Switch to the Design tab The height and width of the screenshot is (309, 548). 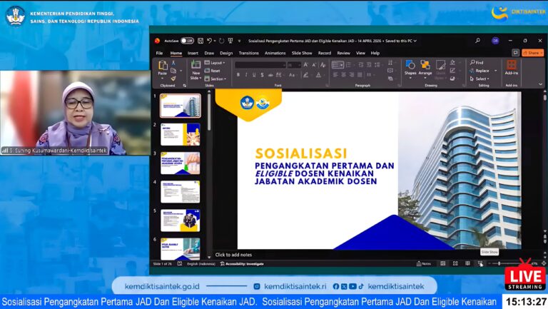point(226,53)
